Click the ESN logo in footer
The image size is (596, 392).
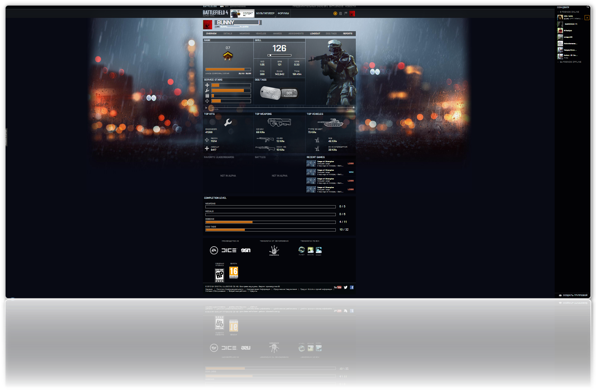click(246, 250)
